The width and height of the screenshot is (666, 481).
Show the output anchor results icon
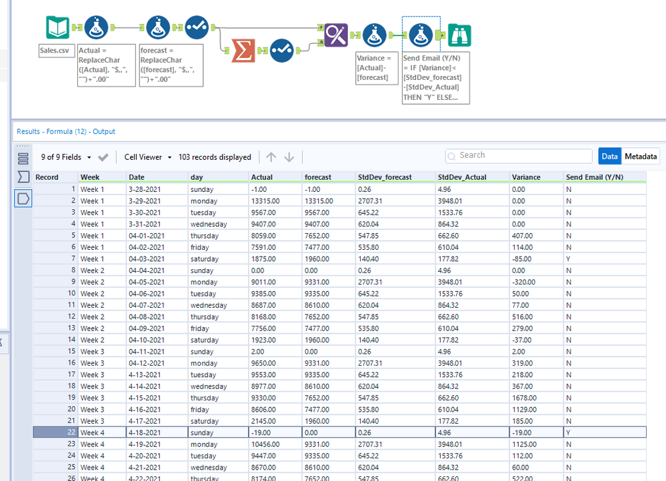[x=23, y=199]
